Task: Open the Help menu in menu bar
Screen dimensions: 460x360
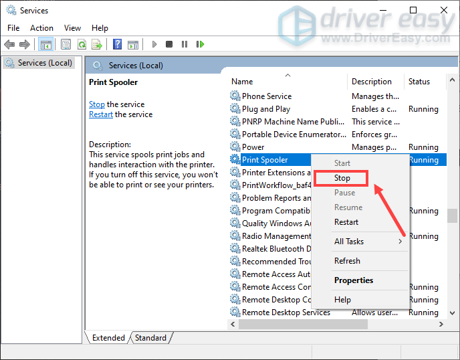Action: [x=100, y=28]
